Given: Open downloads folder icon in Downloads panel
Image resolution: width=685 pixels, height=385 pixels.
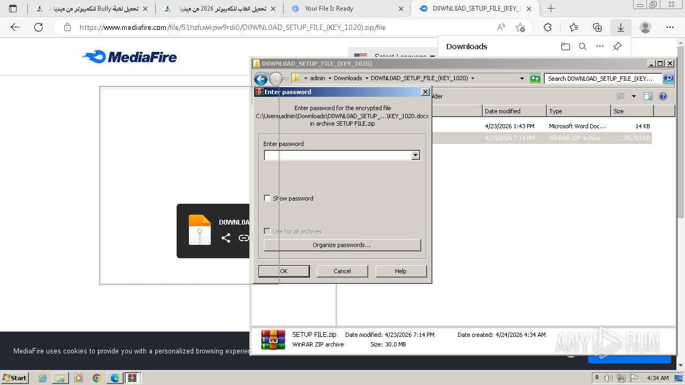Looking at the screenshot, I should point(566,47).
